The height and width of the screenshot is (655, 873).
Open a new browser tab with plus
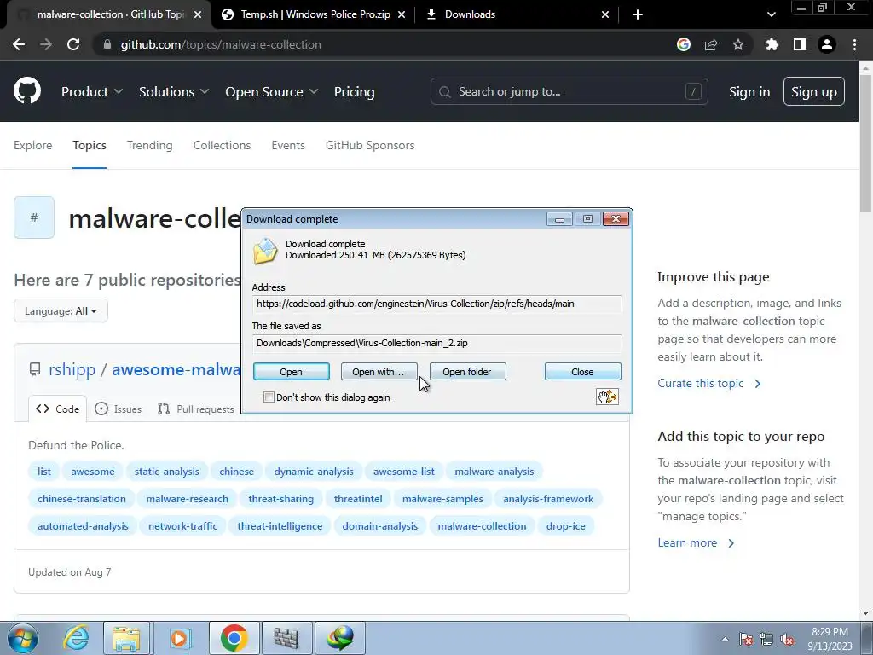pos(638,14)
